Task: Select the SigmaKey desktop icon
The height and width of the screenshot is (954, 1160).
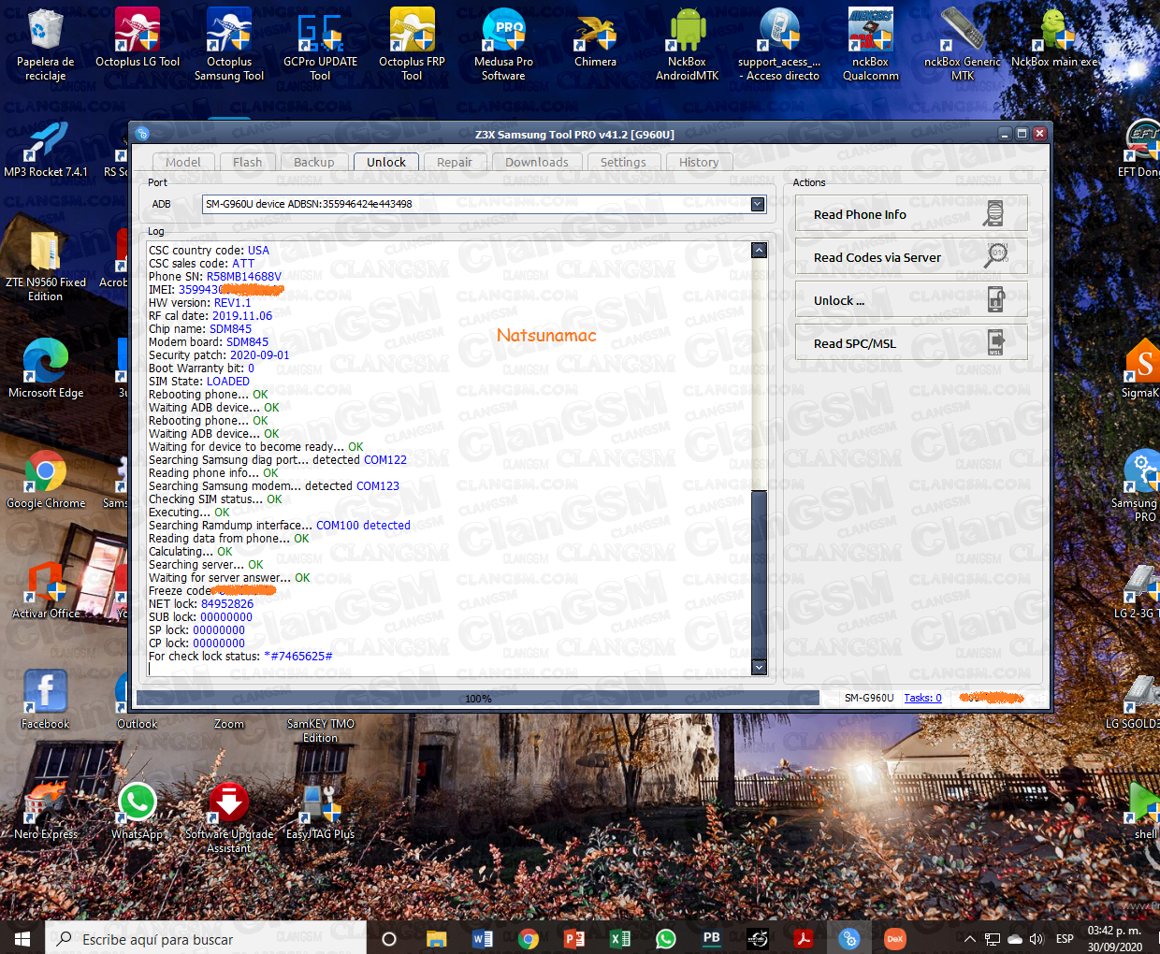Action: pos(1142,369)
